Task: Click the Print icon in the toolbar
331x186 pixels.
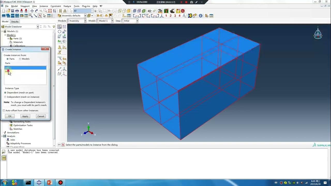Action: pyautogui.click(x=17, y=11)
